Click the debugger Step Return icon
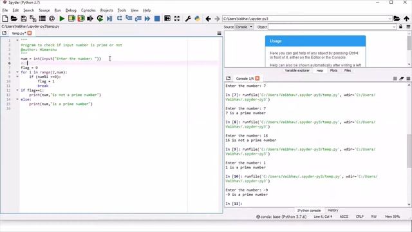412x232 pixels. click(138, 19)
